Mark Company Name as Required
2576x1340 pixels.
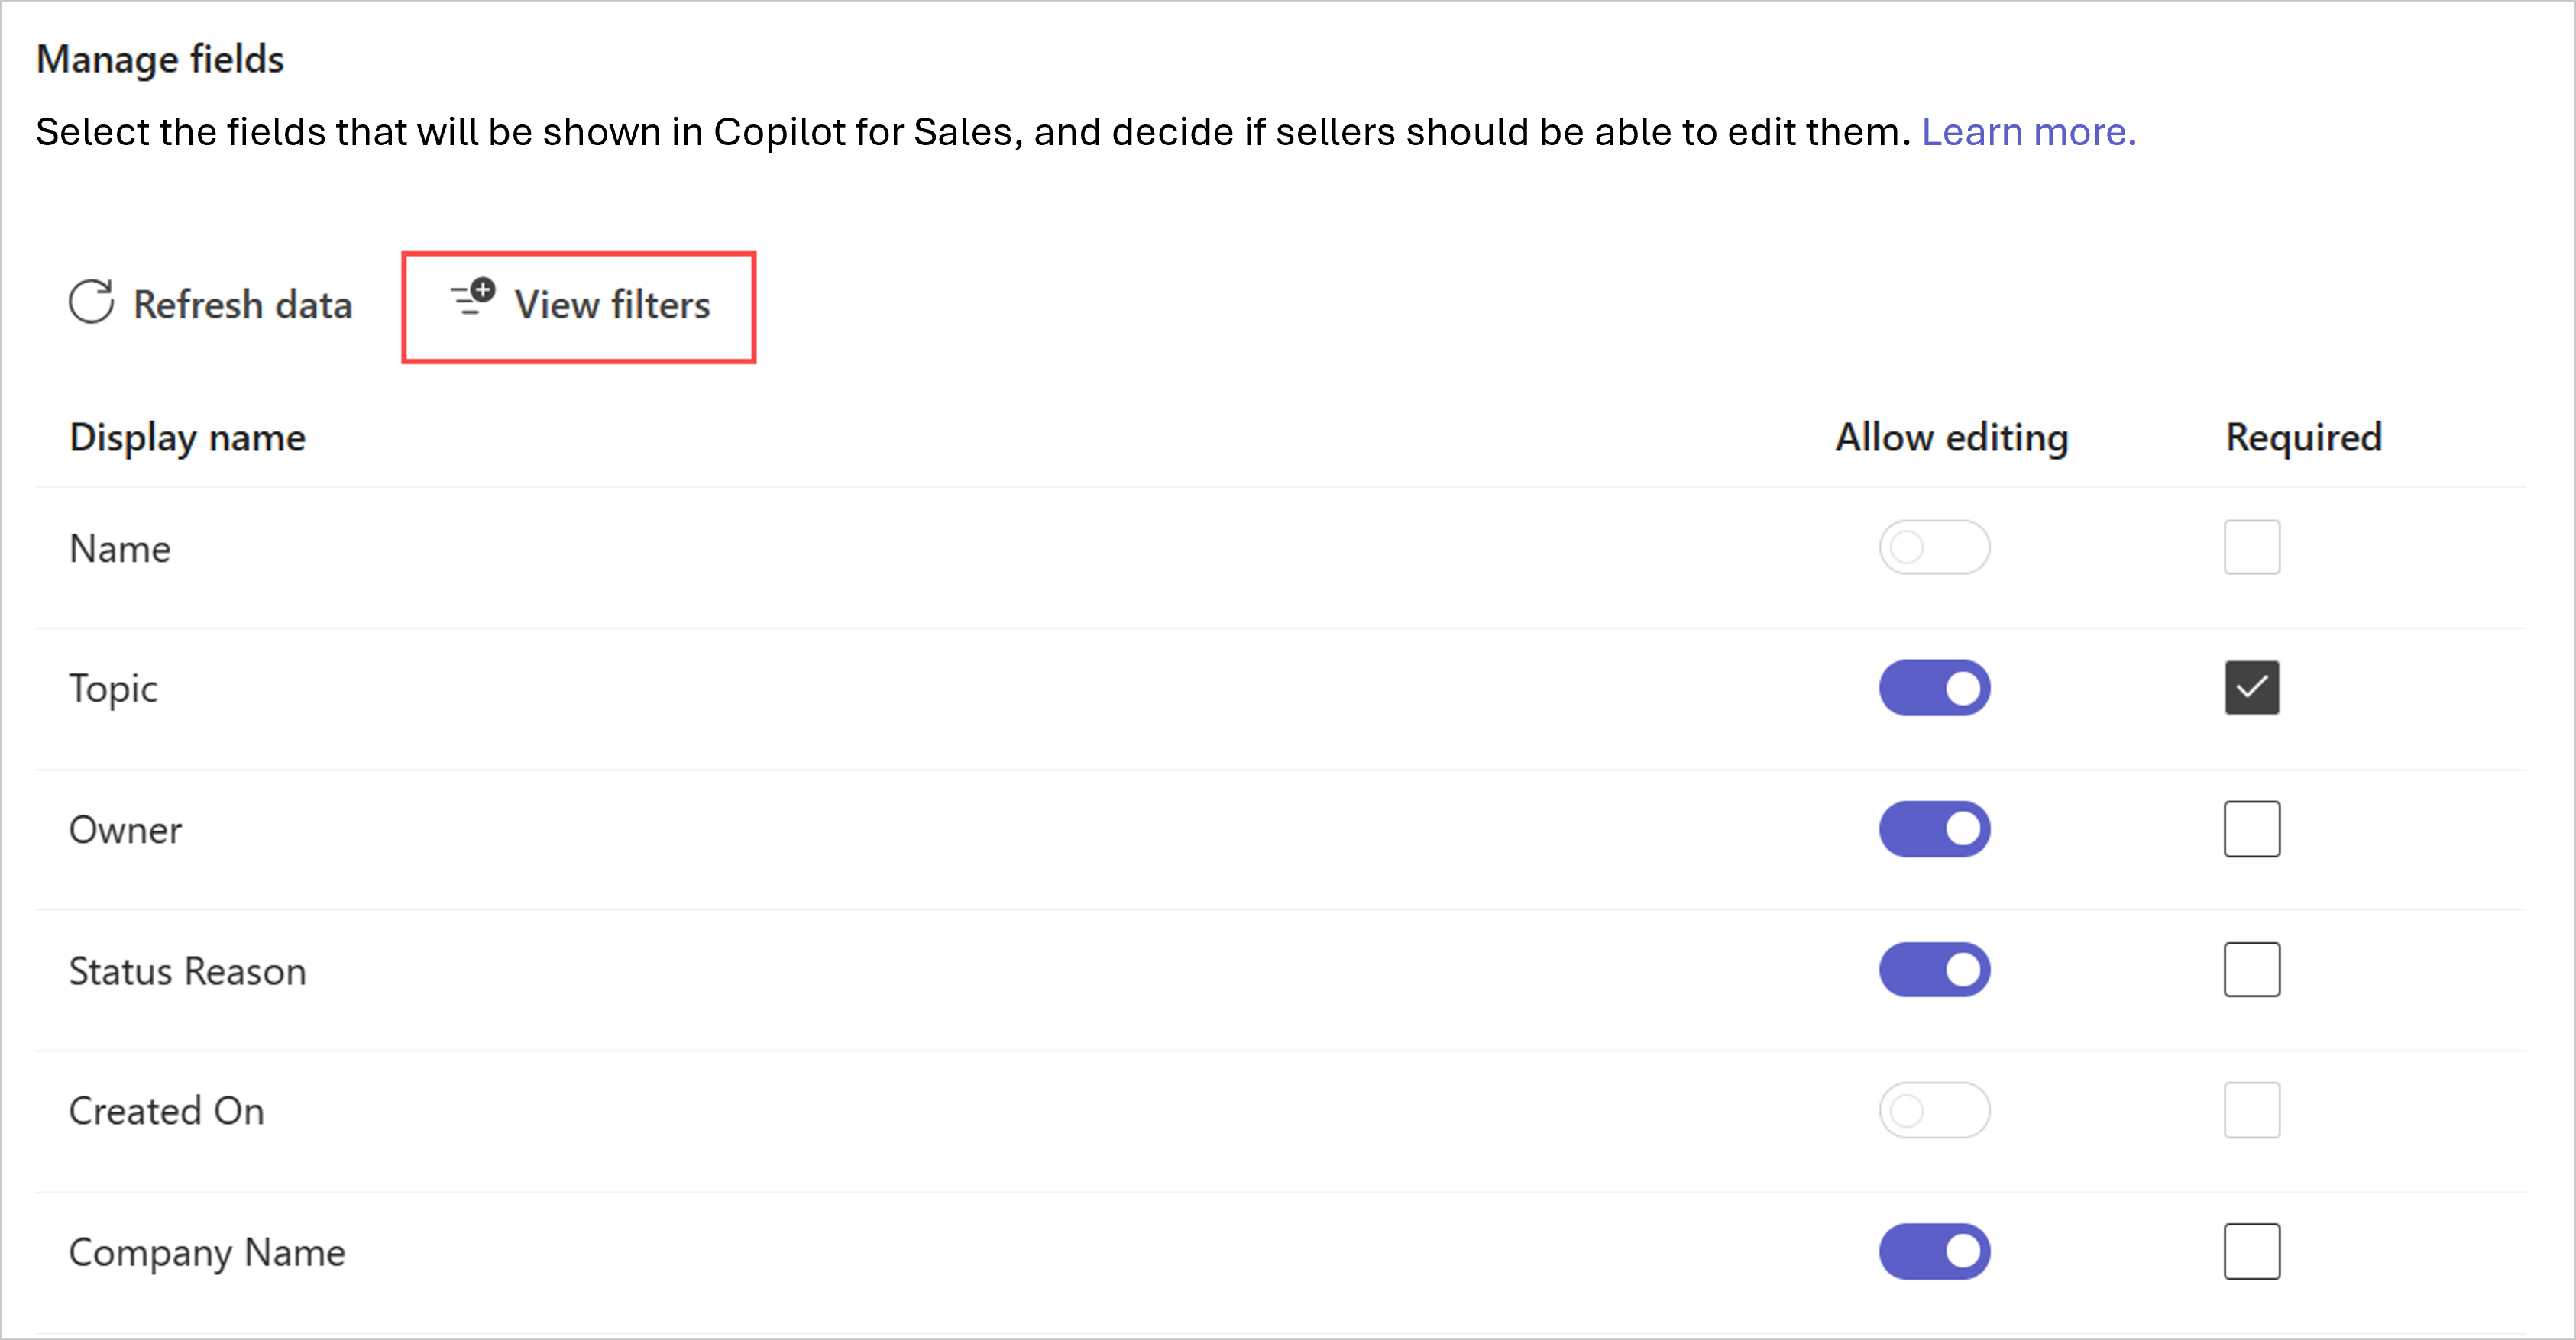pos(2252,1250)
